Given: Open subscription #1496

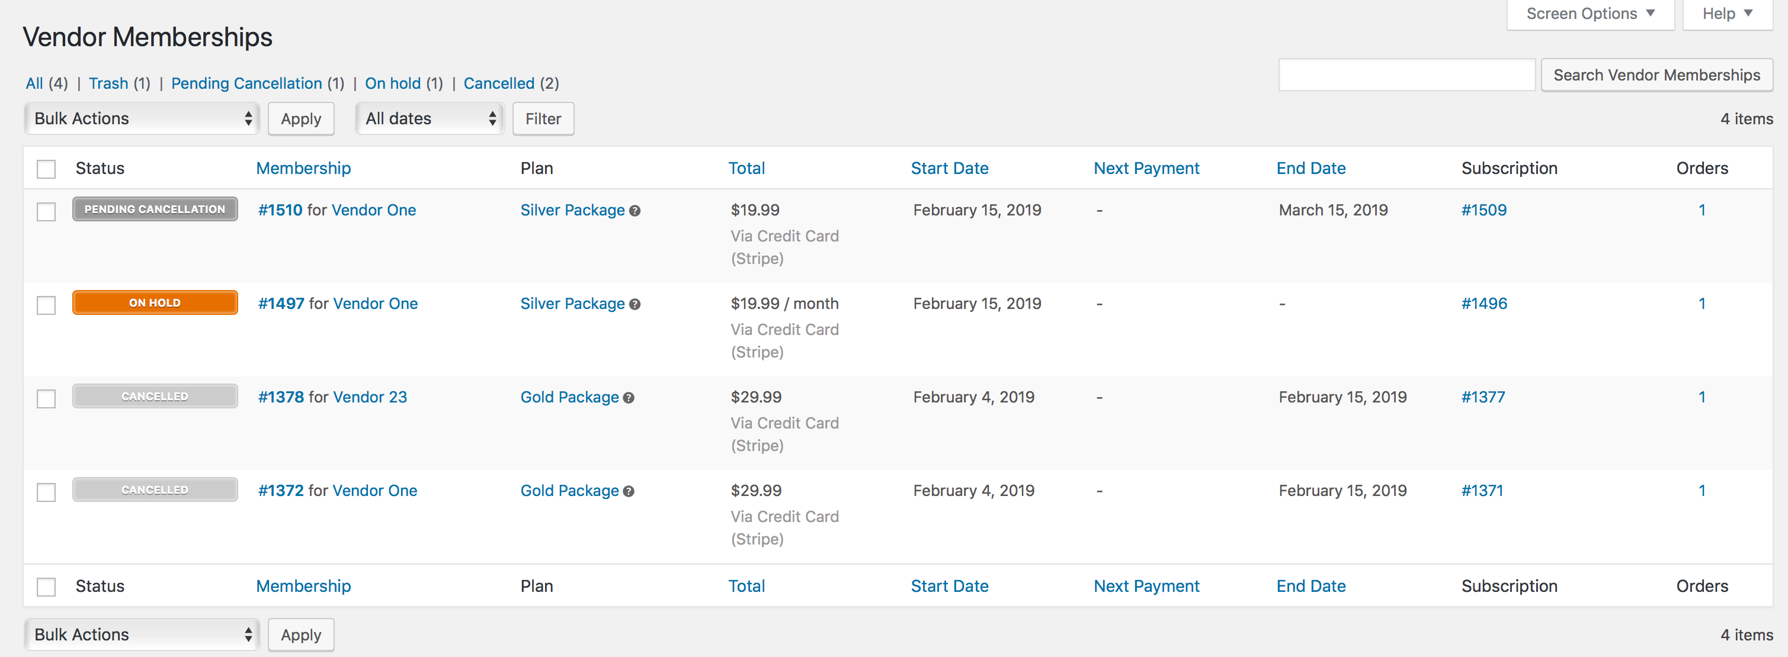Looking at the screenshot, I should click(1484, 304).
